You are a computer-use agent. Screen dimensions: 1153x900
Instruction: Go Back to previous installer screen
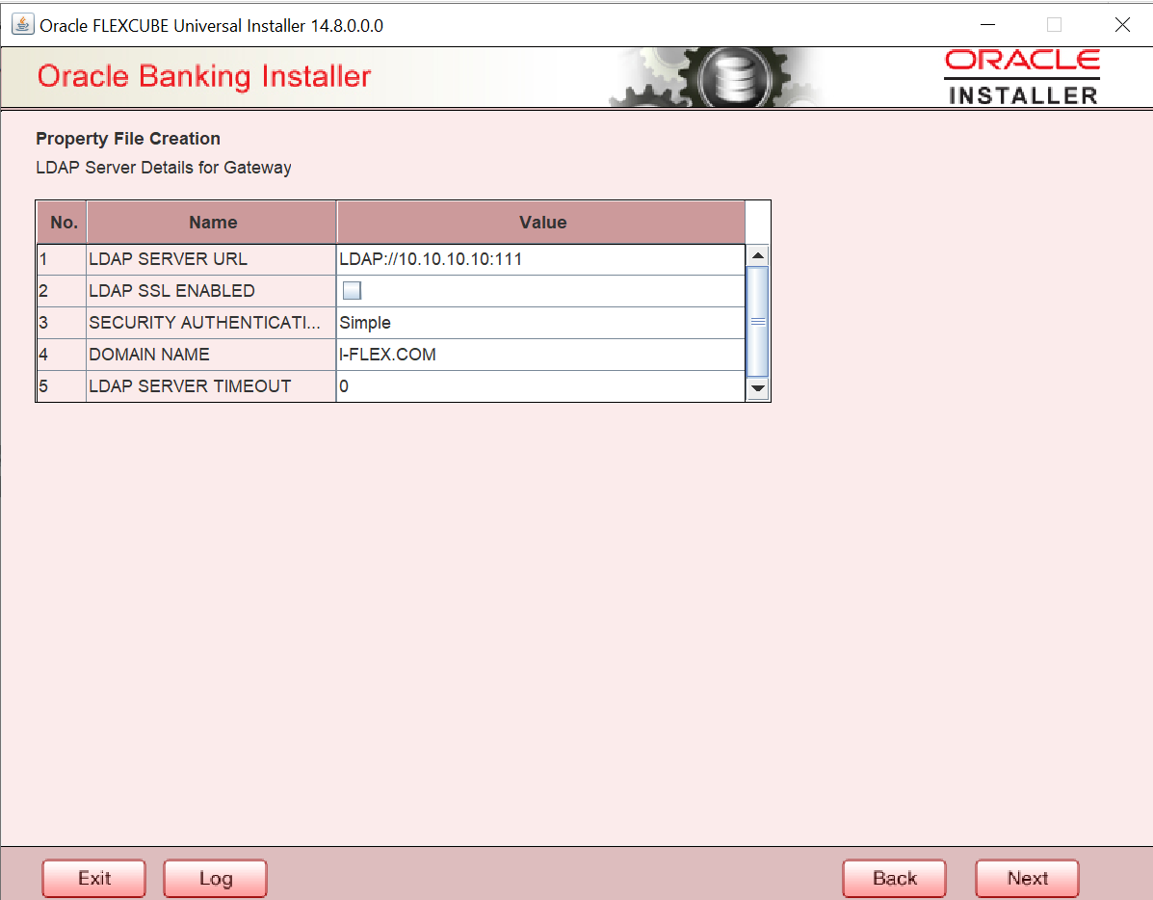coord(894,878)
